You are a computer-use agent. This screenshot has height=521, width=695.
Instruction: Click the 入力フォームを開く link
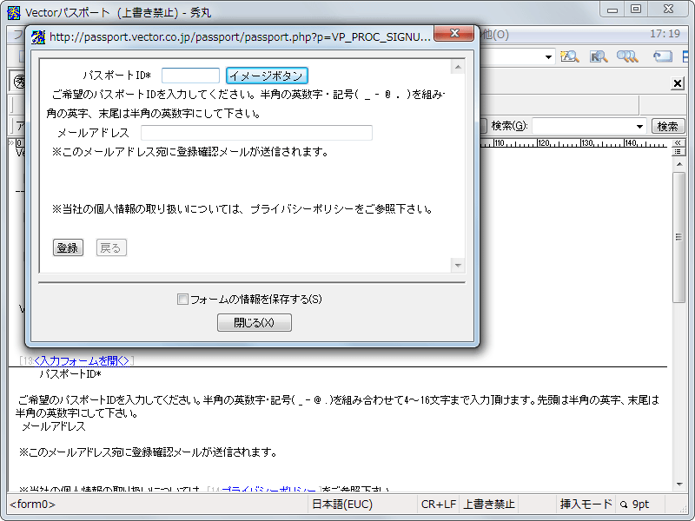coord(82,360)
